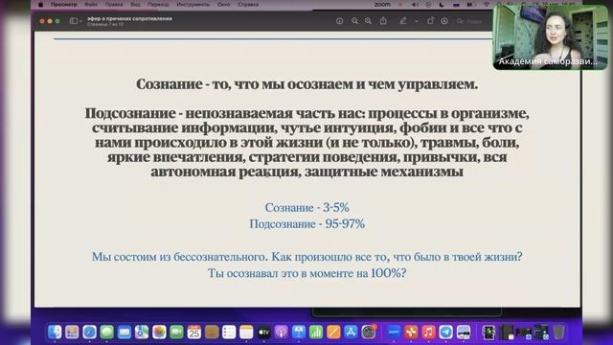The height and width of the screenshot is (345, 613).
Task: Open the Просмотр menu
Action: [x=64, y=4]
